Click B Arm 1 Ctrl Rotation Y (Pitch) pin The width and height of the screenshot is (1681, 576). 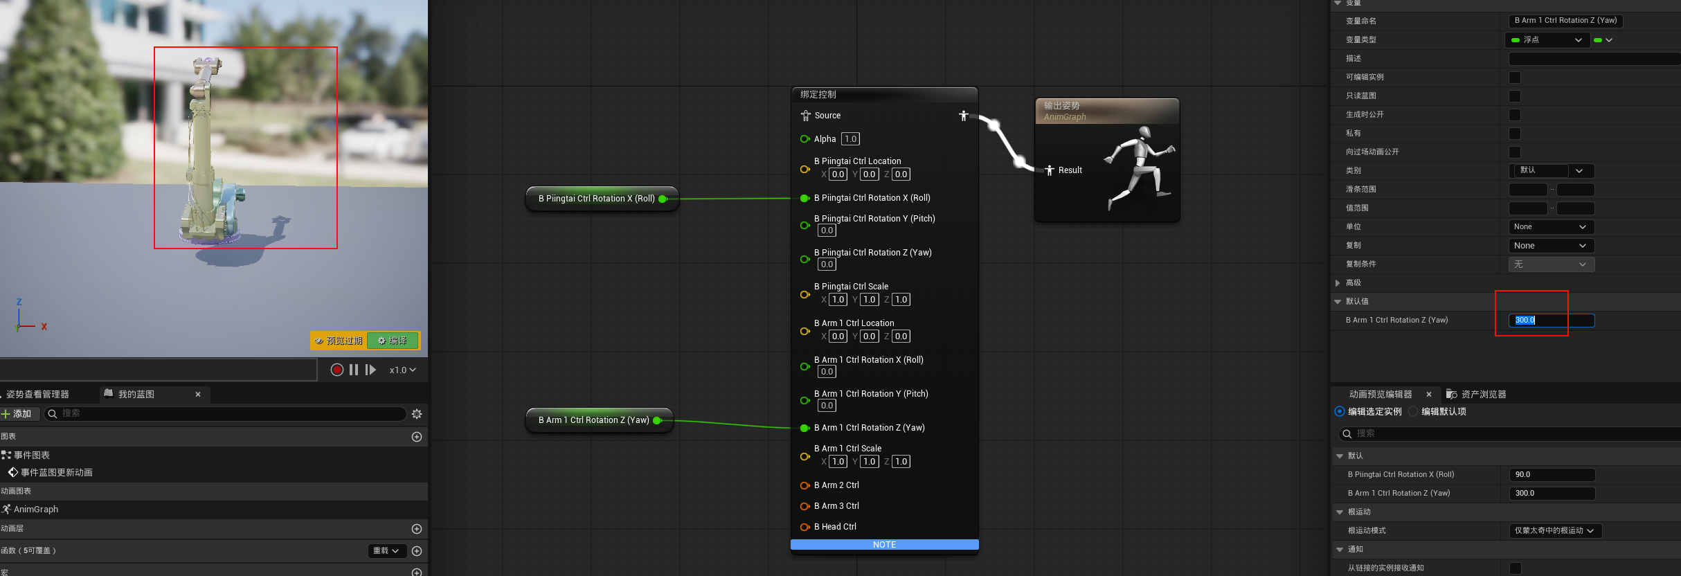[x=804, y=400]
